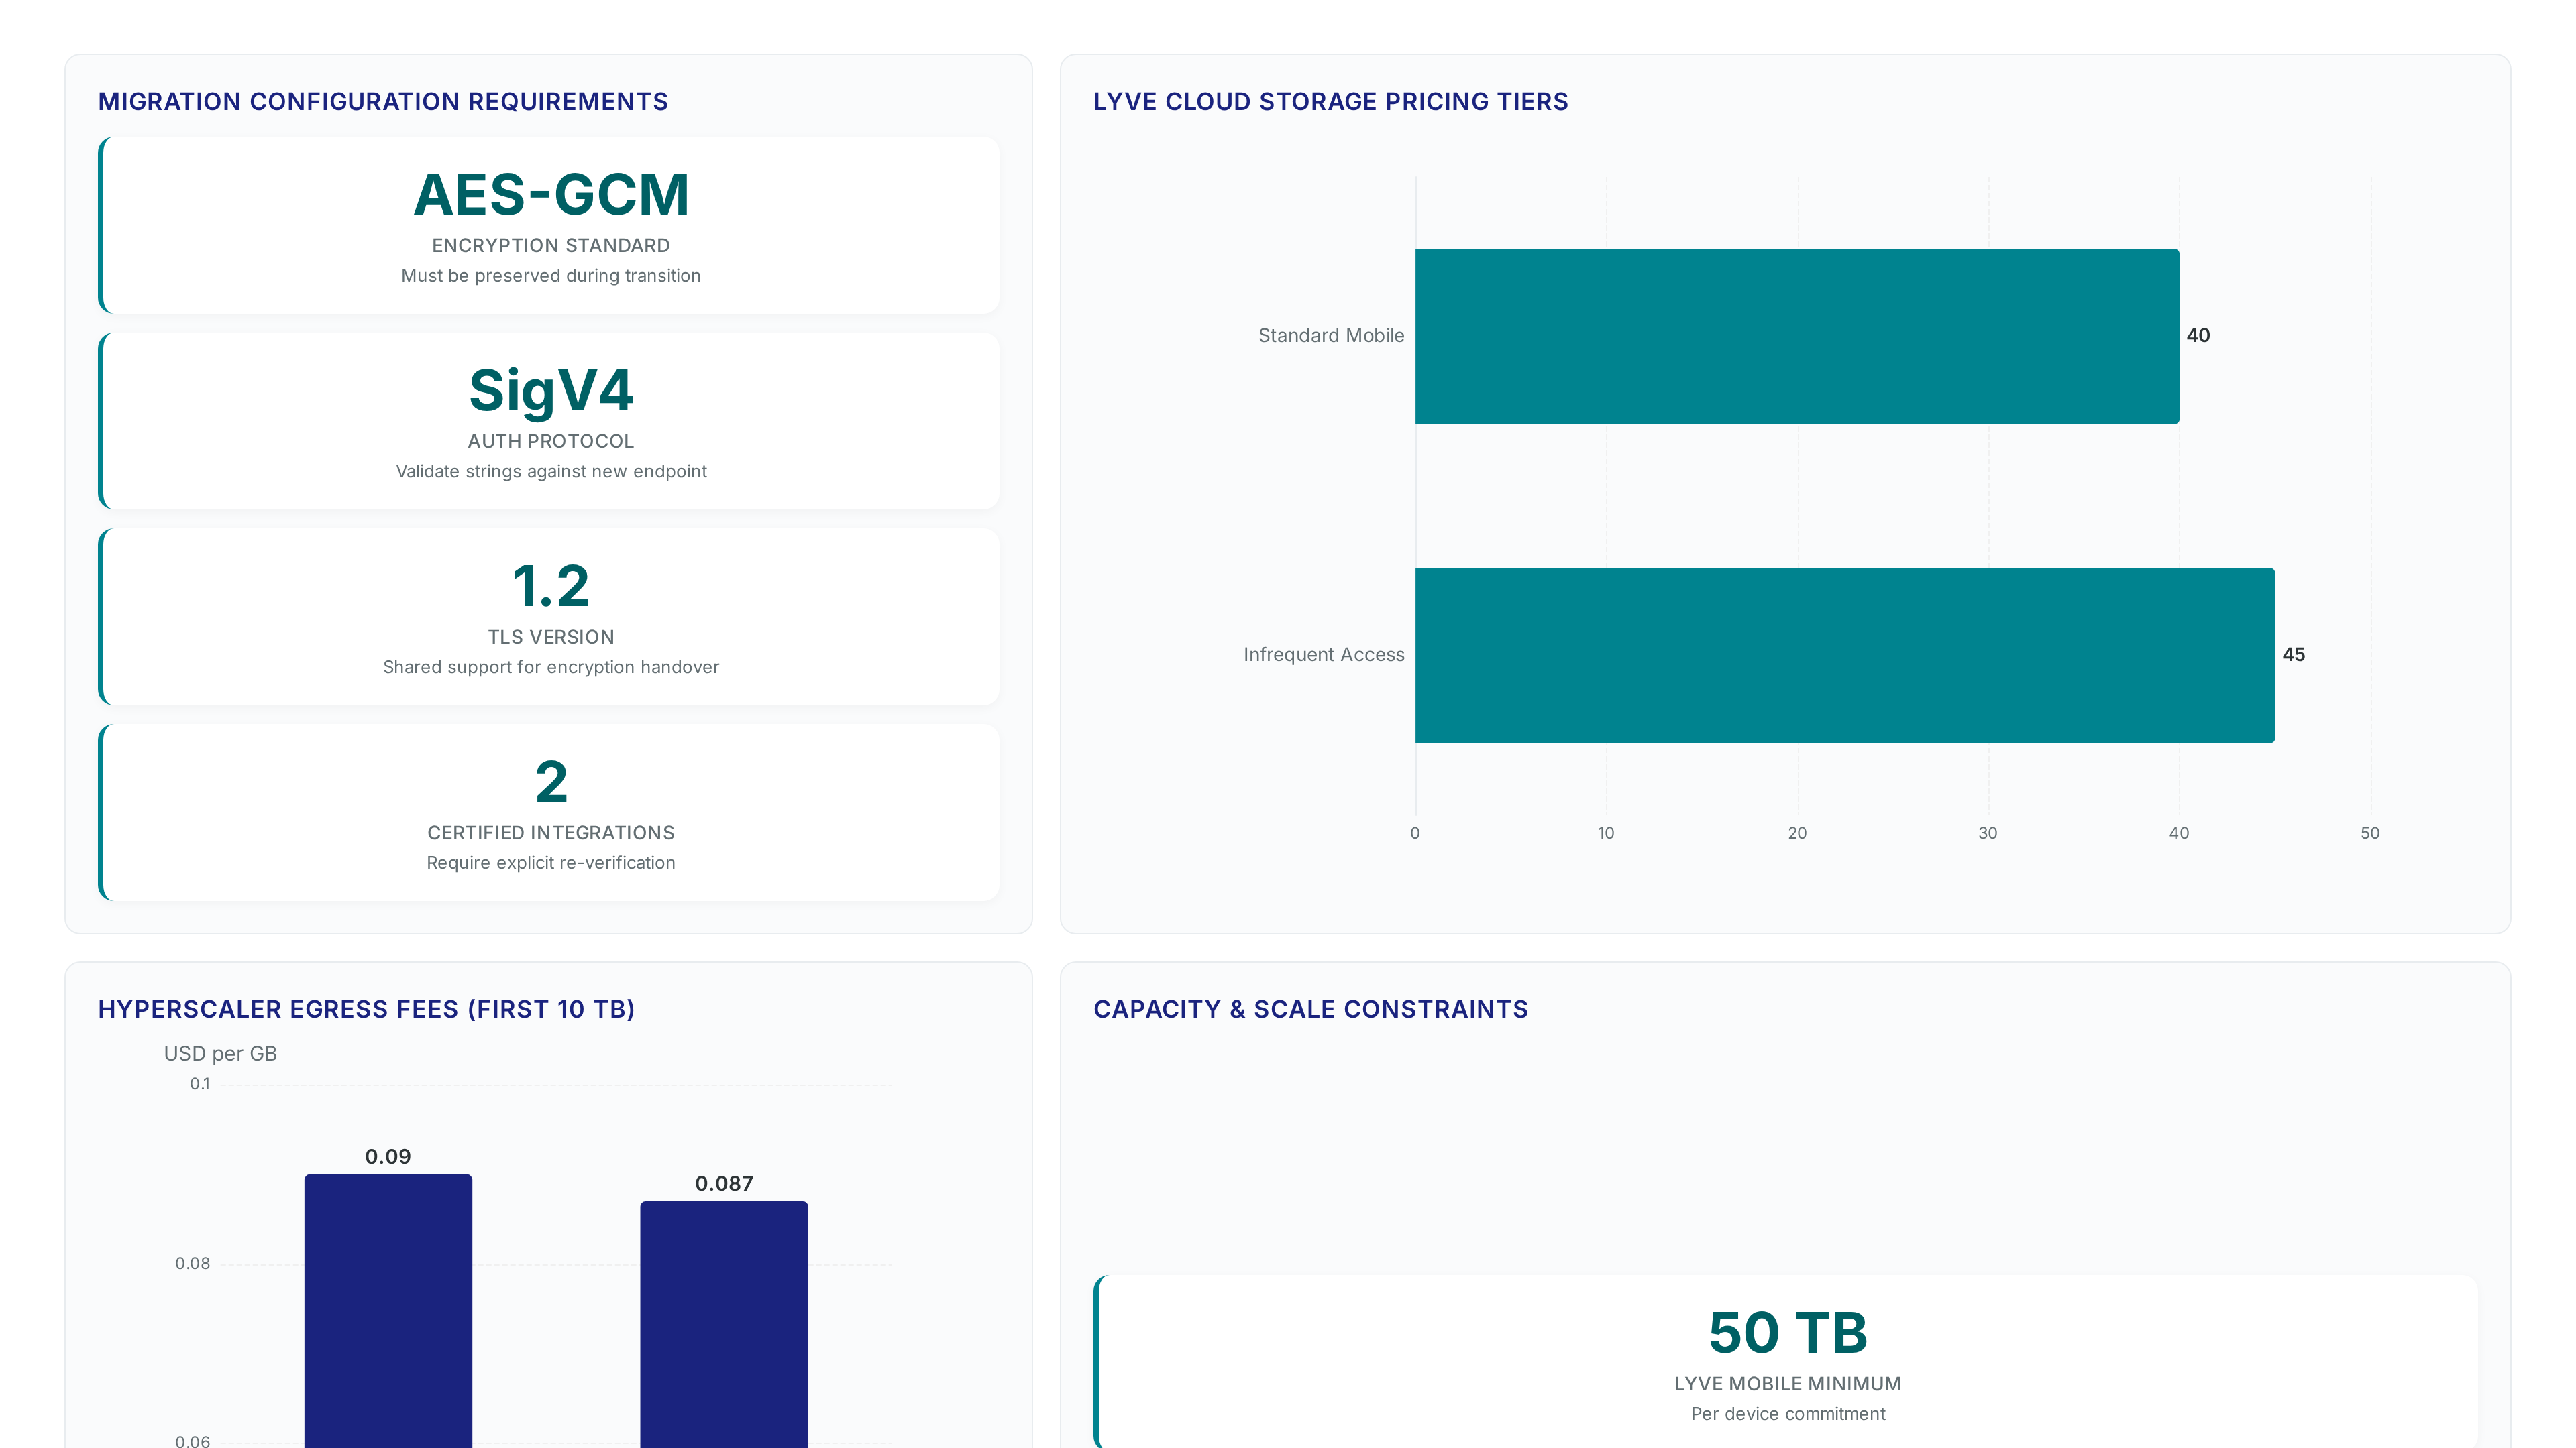Click the TLS Version label

tap(551, 638)
